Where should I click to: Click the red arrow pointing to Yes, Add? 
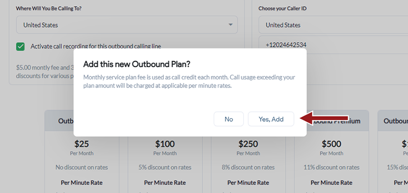324,118
